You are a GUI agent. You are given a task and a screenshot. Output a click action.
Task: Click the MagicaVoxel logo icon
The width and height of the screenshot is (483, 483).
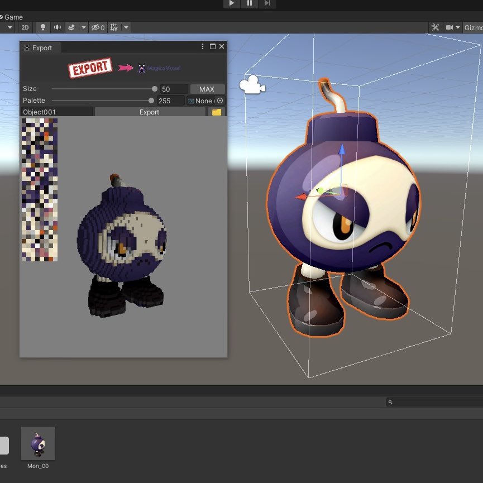141,68
